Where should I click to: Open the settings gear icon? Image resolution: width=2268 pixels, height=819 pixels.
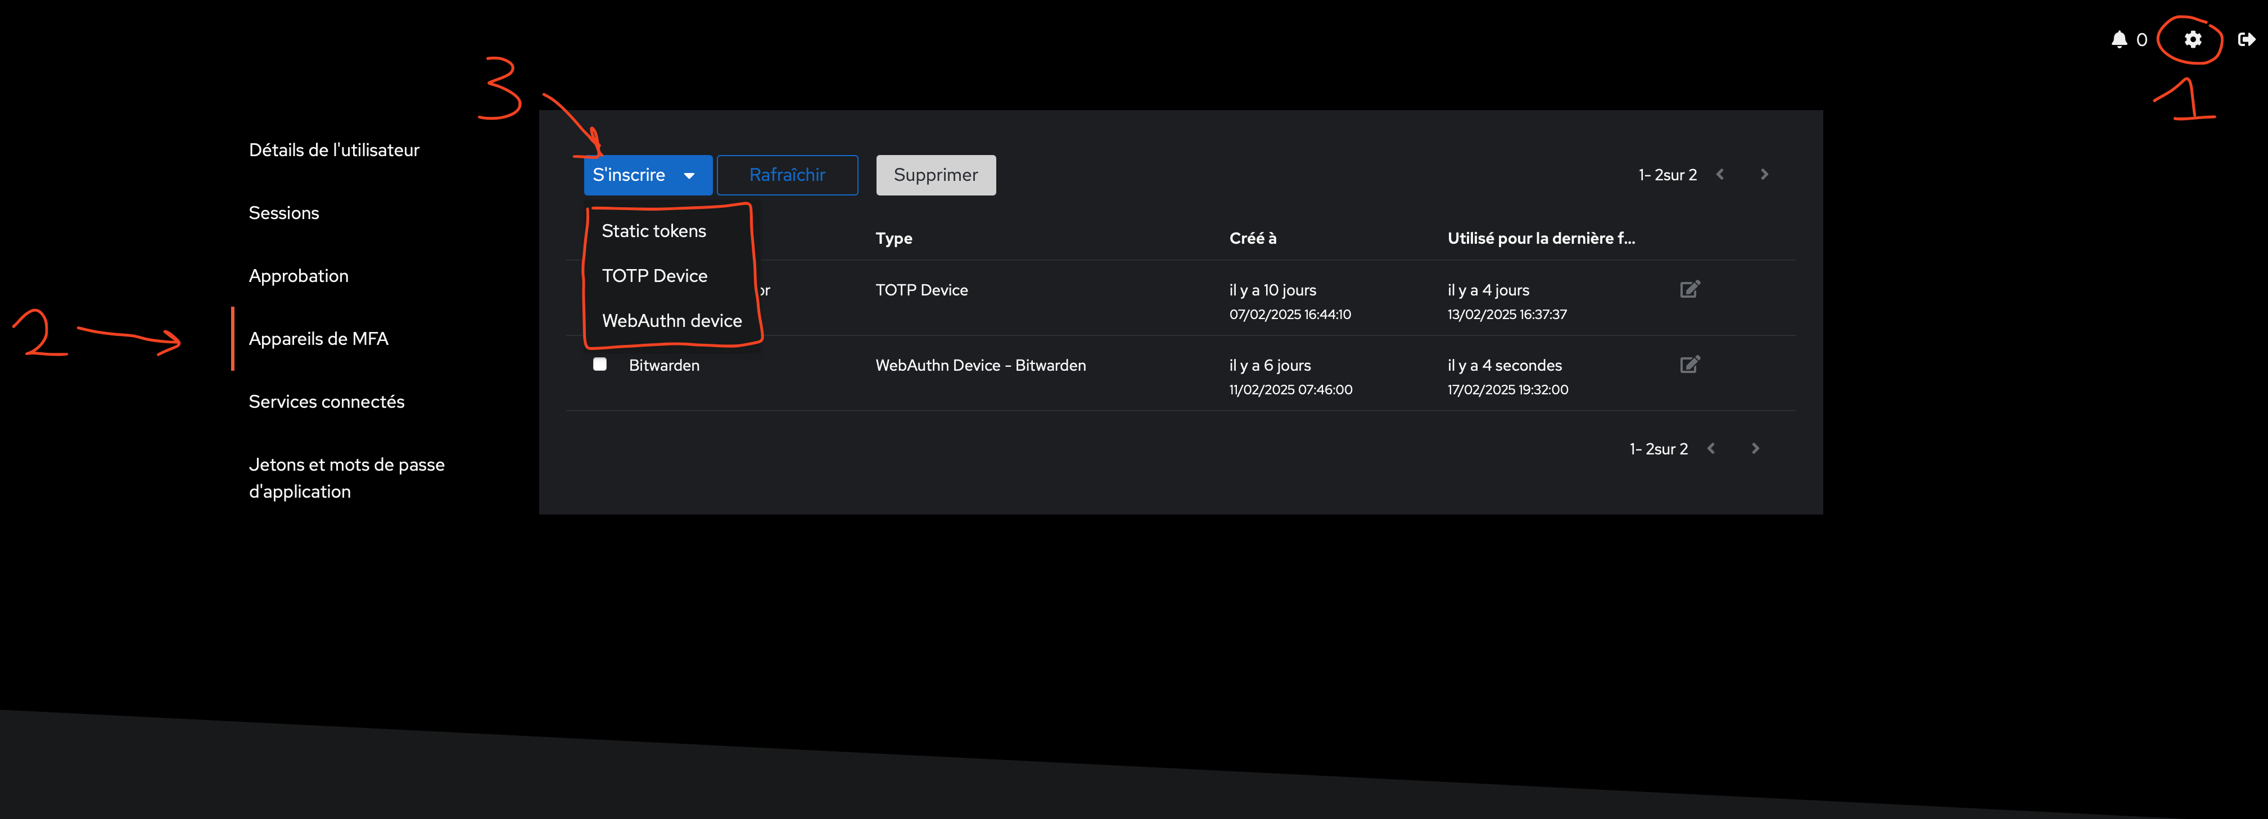click(x=2192, y=39)
